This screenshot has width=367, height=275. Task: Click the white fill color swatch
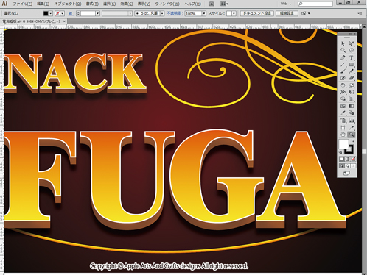[x=343, y=144]
